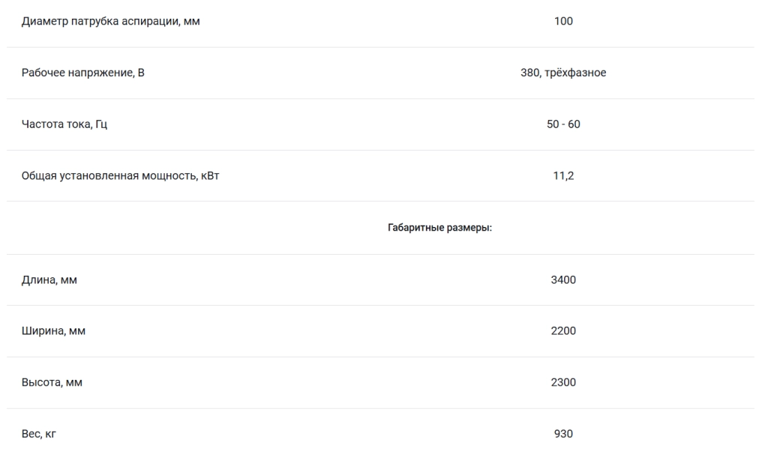The image size is (768, 454).
Task: Click the 'Диаметр патрубка аспирации, мм' label
Action: 111,21
